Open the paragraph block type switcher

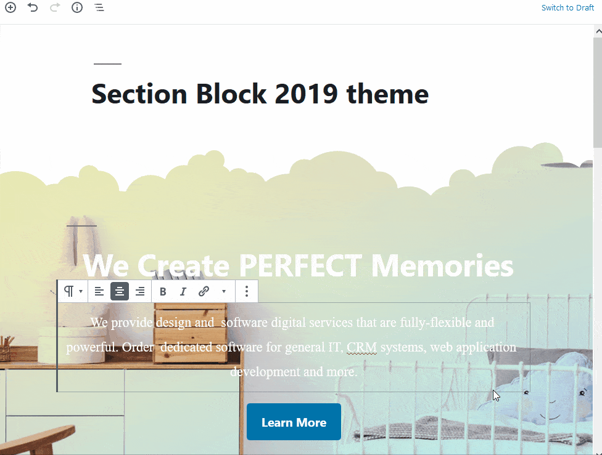point(73,291)
